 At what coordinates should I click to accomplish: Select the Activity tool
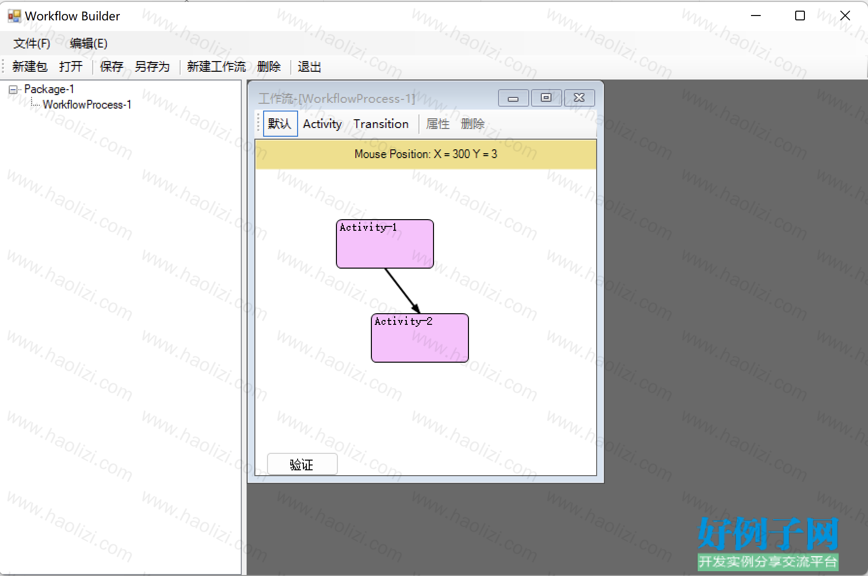[x=322, y=124]
